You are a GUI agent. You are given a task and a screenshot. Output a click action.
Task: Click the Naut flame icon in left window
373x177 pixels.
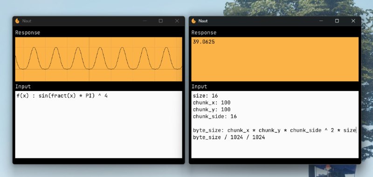click(x=17, y=21)
